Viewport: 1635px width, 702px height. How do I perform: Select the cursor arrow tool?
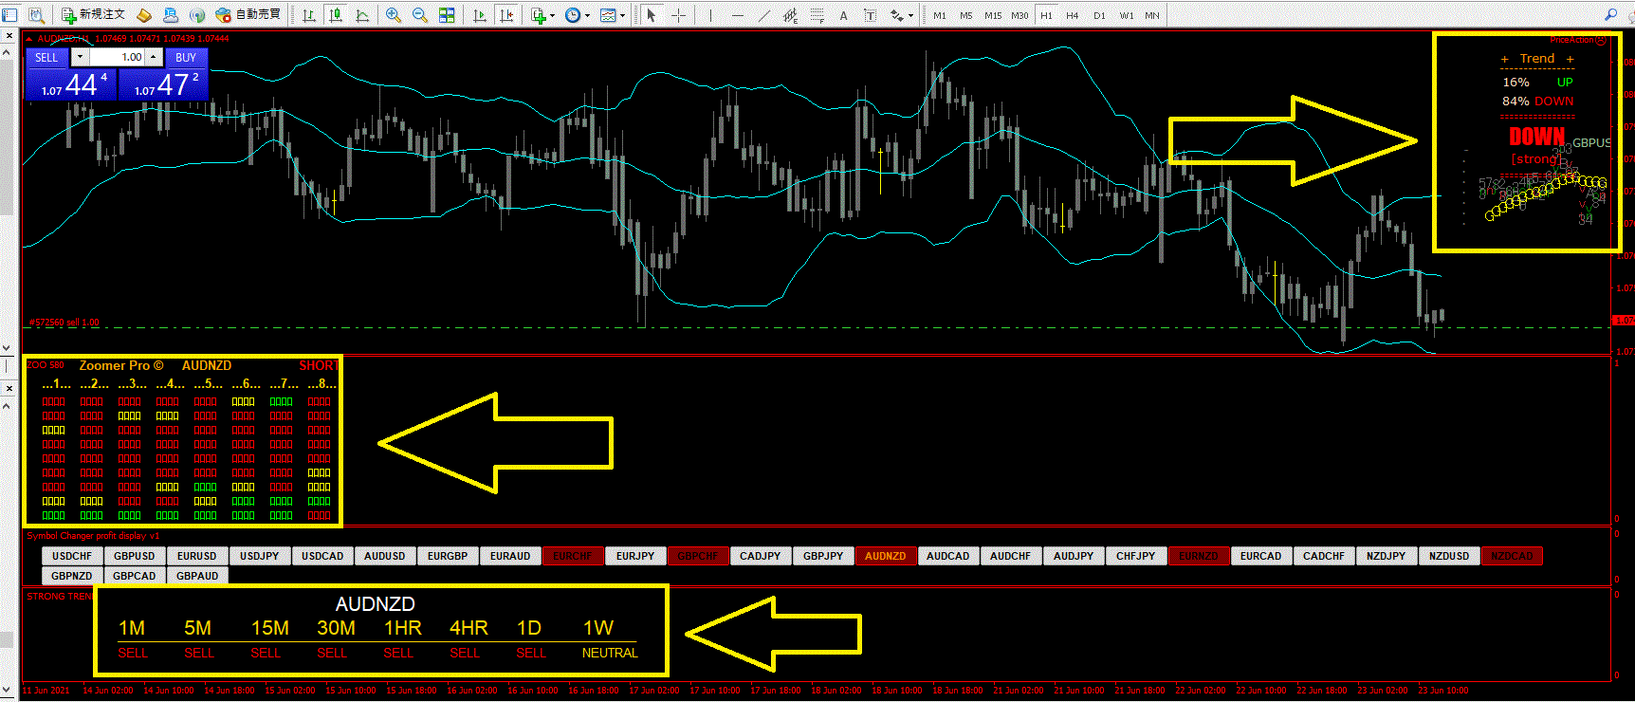(651, 15)
